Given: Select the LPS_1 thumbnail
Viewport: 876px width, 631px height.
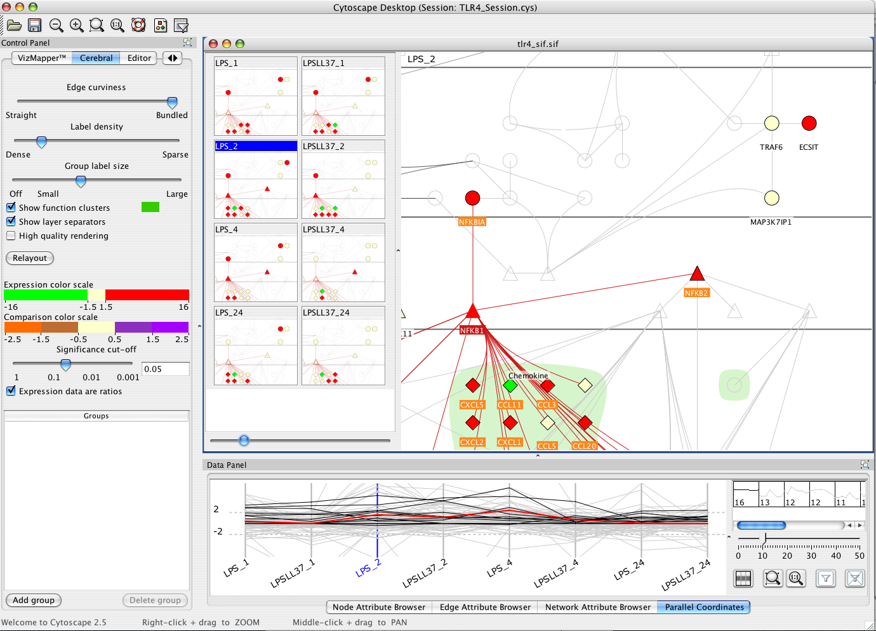Looking at the screenshot, I should pyautogui.click(x=256, y=96).
